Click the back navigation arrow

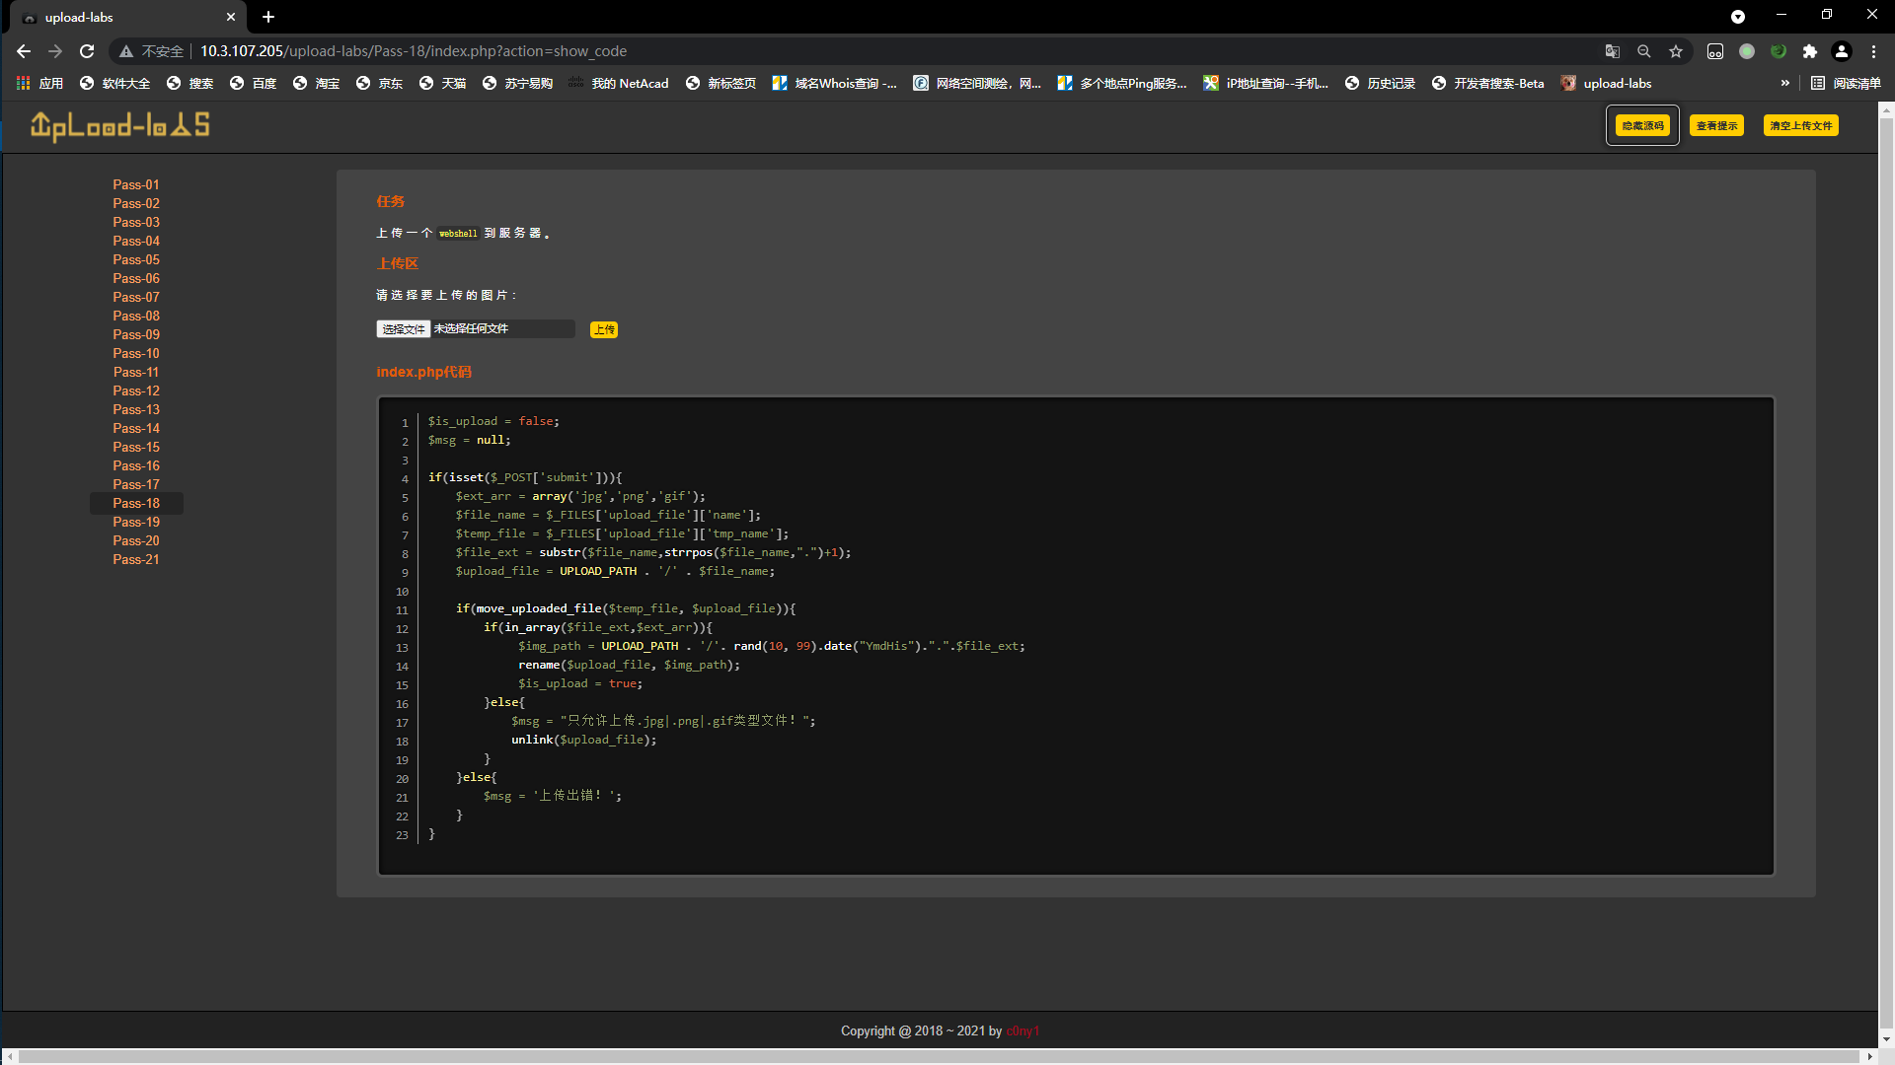pyautogui.click(x=24, y=51)
